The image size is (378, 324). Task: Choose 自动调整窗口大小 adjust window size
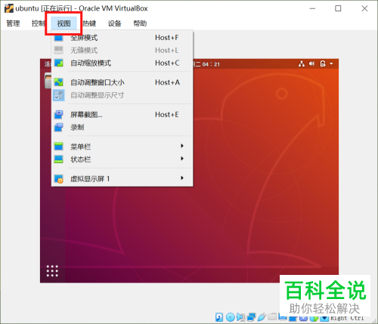click(122, 82)
